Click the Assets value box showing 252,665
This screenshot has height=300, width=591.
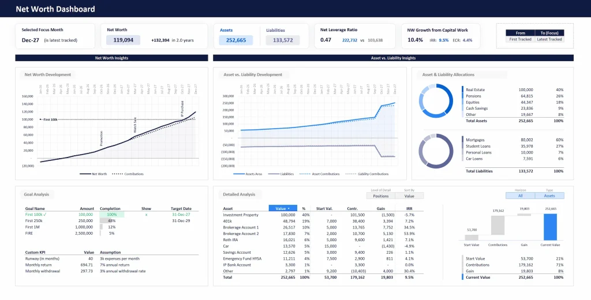235,40
